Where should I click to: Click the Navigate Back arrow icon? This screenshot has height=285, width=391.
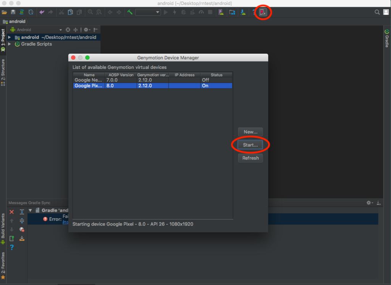[x=110, y=12]
